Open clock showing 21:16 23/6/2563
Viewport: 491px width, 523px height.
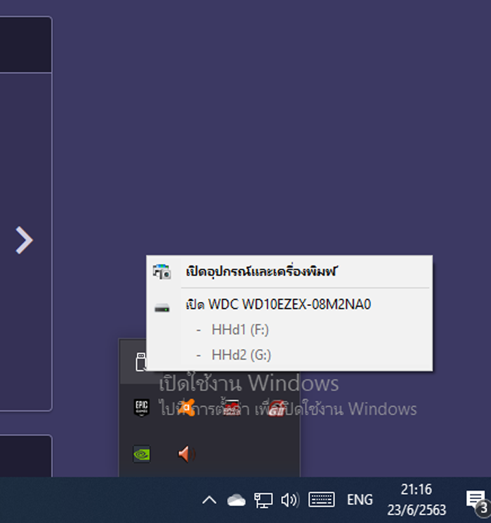[x=416, y=500]
